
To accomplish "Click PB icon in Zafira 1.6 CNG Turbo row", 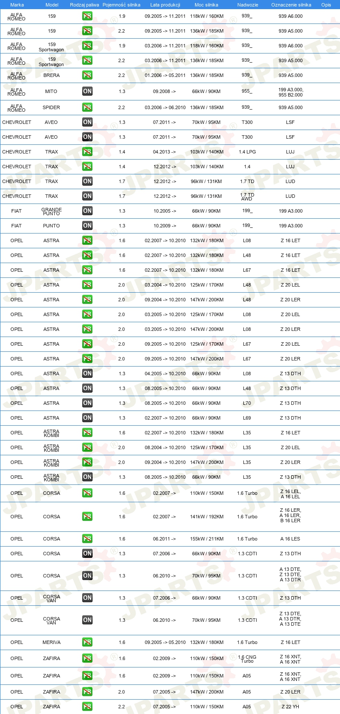I will tap(87, 658).
